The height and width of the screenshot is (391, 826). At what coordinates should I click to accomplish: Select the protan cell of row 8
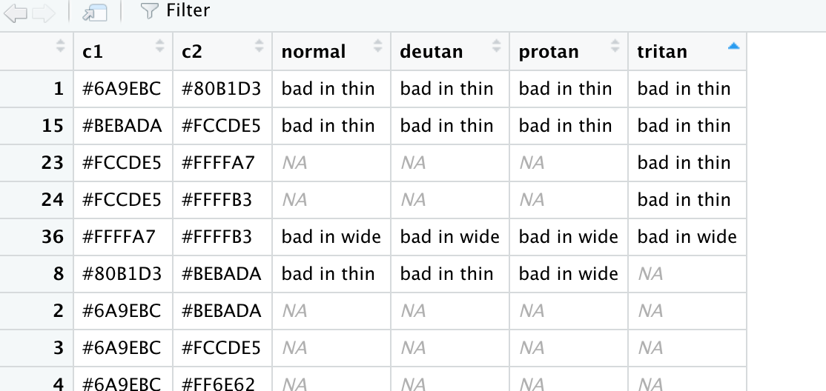tap(568, 274)
